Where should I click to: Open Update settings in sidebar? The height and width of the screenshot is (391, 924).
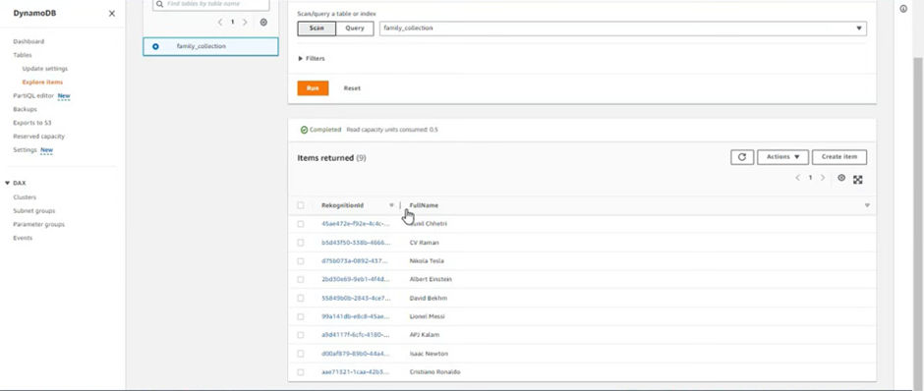click(x=45, y=69)
